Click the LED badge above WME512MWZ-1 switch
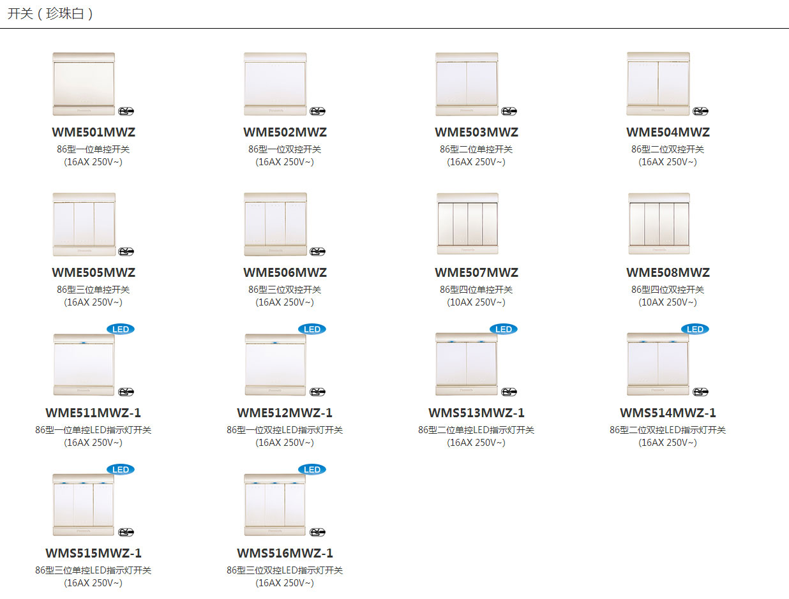This screenshot has height=599, width=789. (x=312, y=329)
